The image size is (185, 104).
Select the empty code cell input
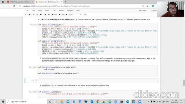coord(98,80)
